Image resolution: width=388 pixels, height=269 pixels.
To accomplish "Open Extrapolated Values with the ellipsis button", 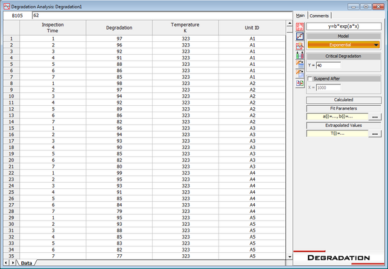I will (x=374, y=133).
